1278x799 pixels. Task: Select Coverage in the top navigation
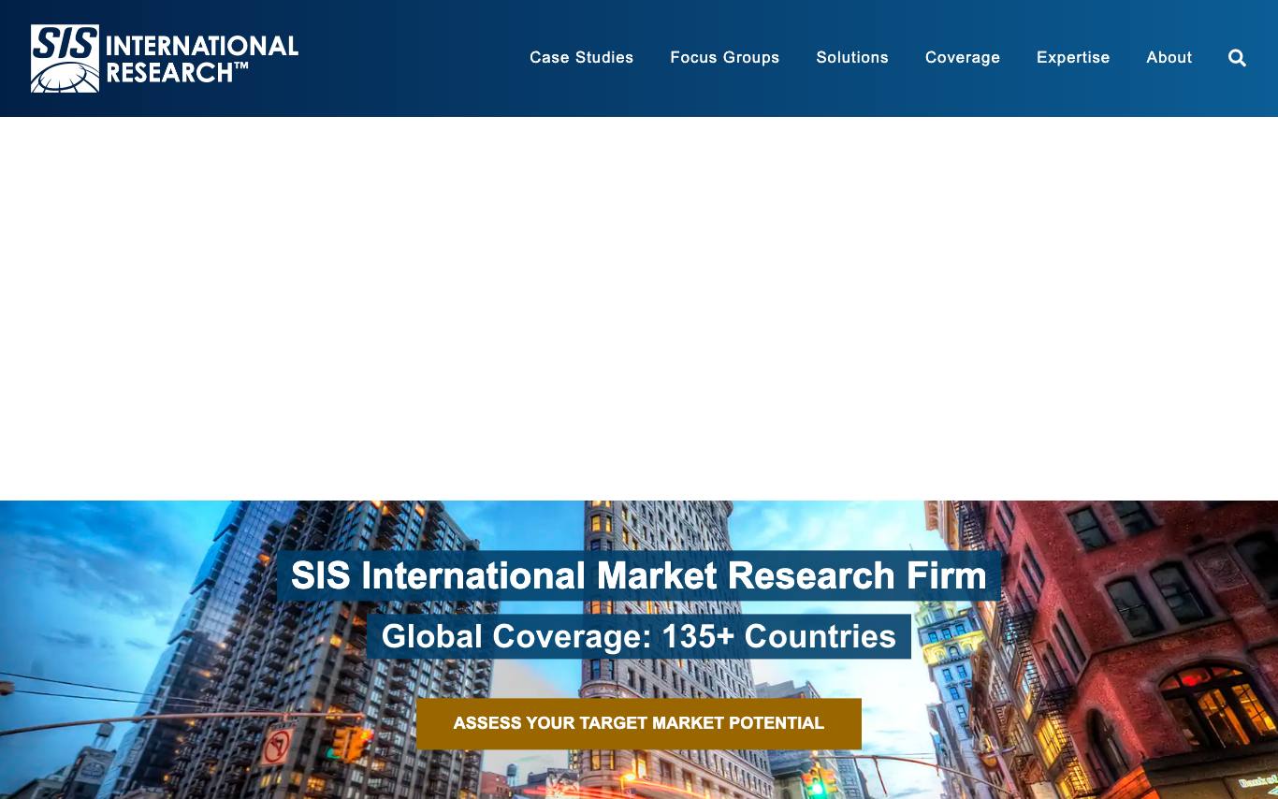tap(963, 58)
